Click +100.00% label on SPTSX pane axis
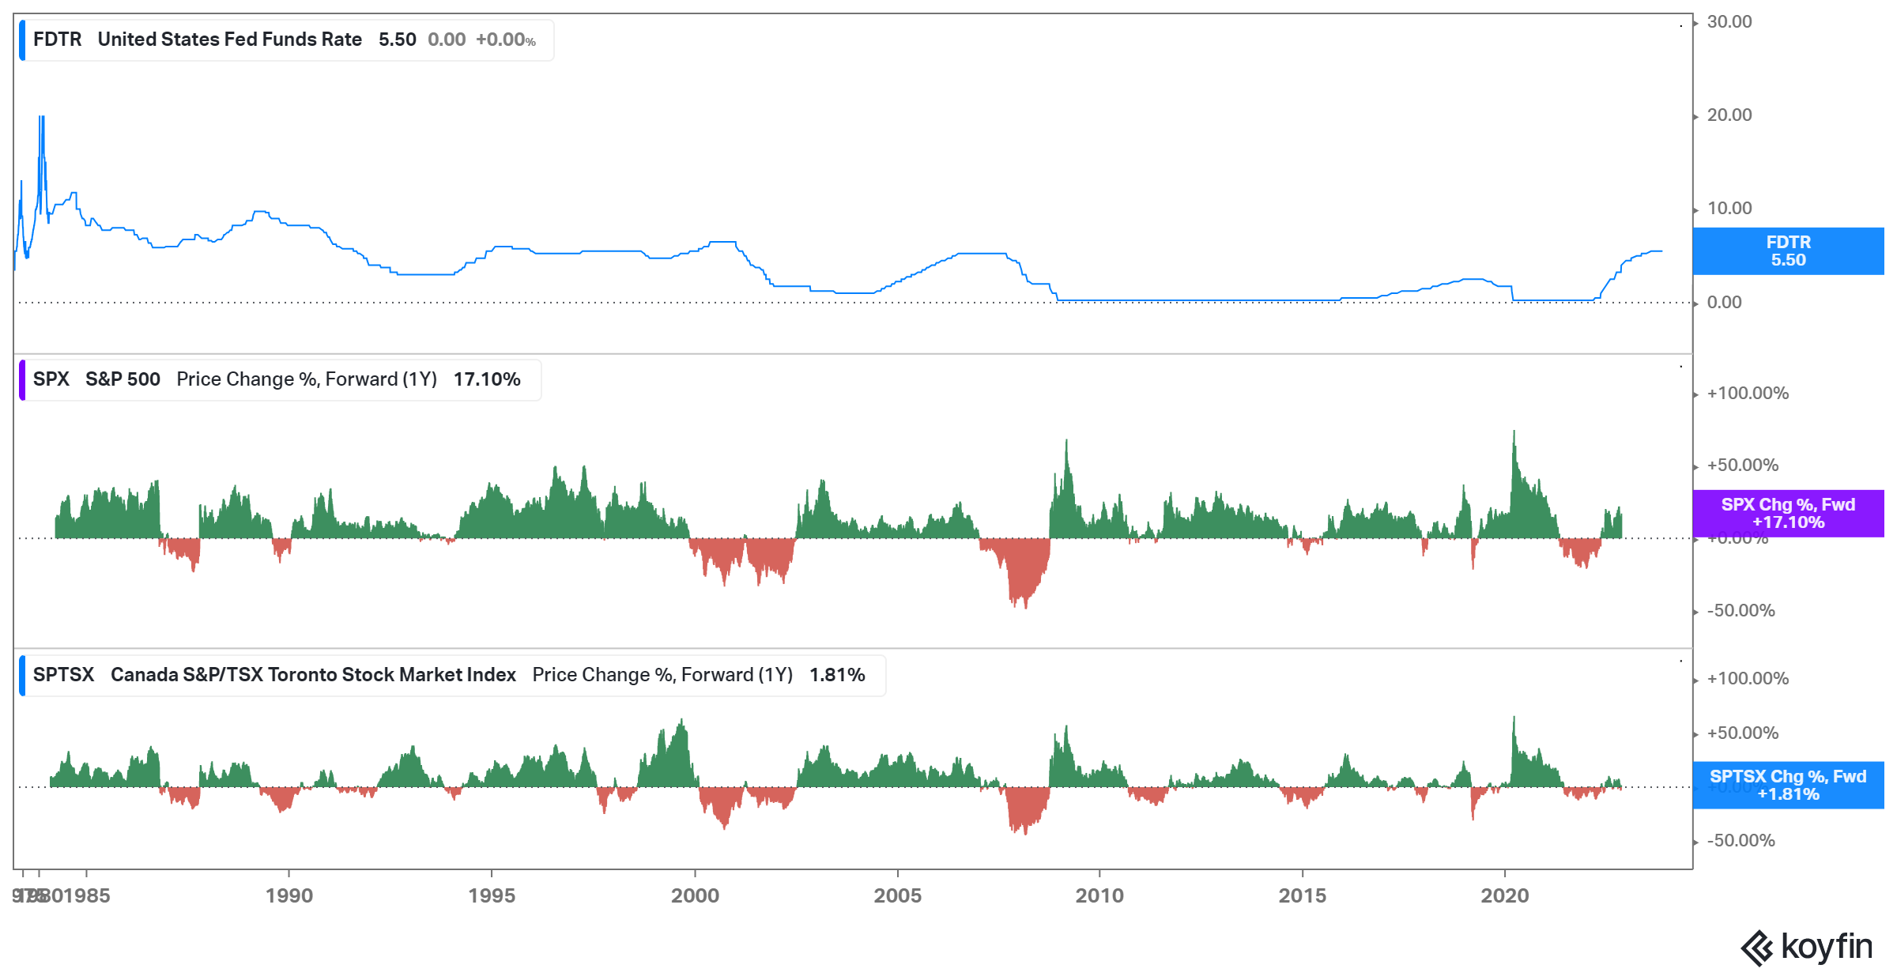1897x980 pixels. [1747, 679]
